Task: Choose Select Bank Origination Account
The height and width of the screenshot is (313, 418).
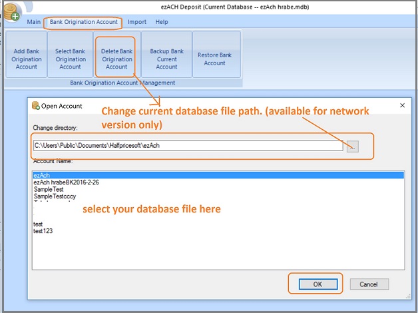Action: (70, 59)
